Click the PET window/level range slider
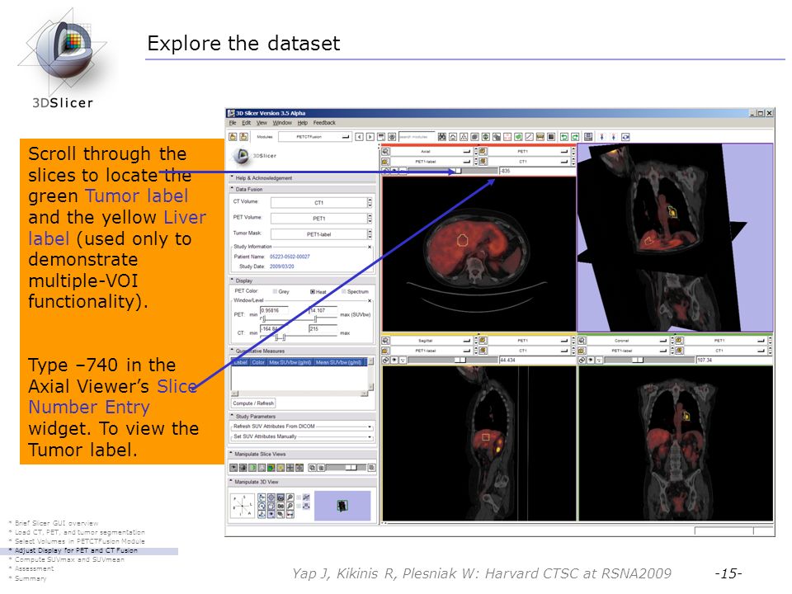Image resolution: width=792 pixels, height=594 pixels. point(299,319)
